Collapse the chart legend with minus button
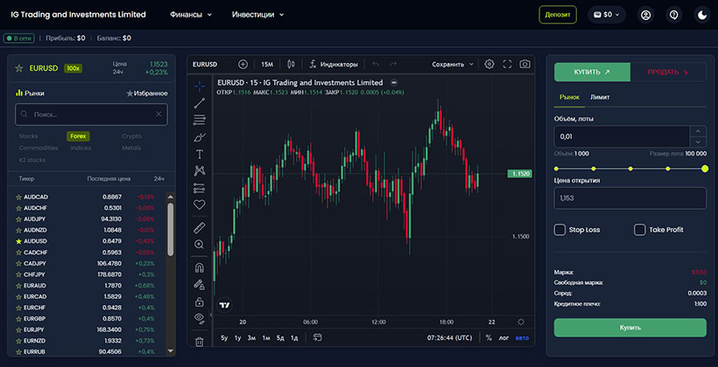This screenshot has width=718, height=367. tap(394, 83)
